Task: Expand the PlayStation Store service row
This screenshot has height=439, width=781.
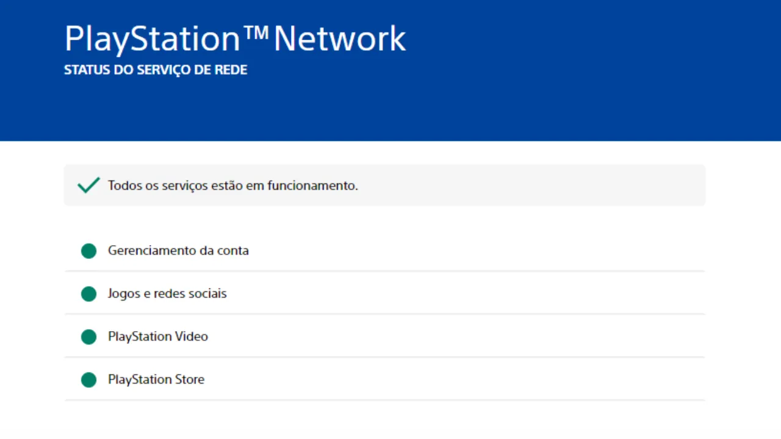Action: coord(384,379)
